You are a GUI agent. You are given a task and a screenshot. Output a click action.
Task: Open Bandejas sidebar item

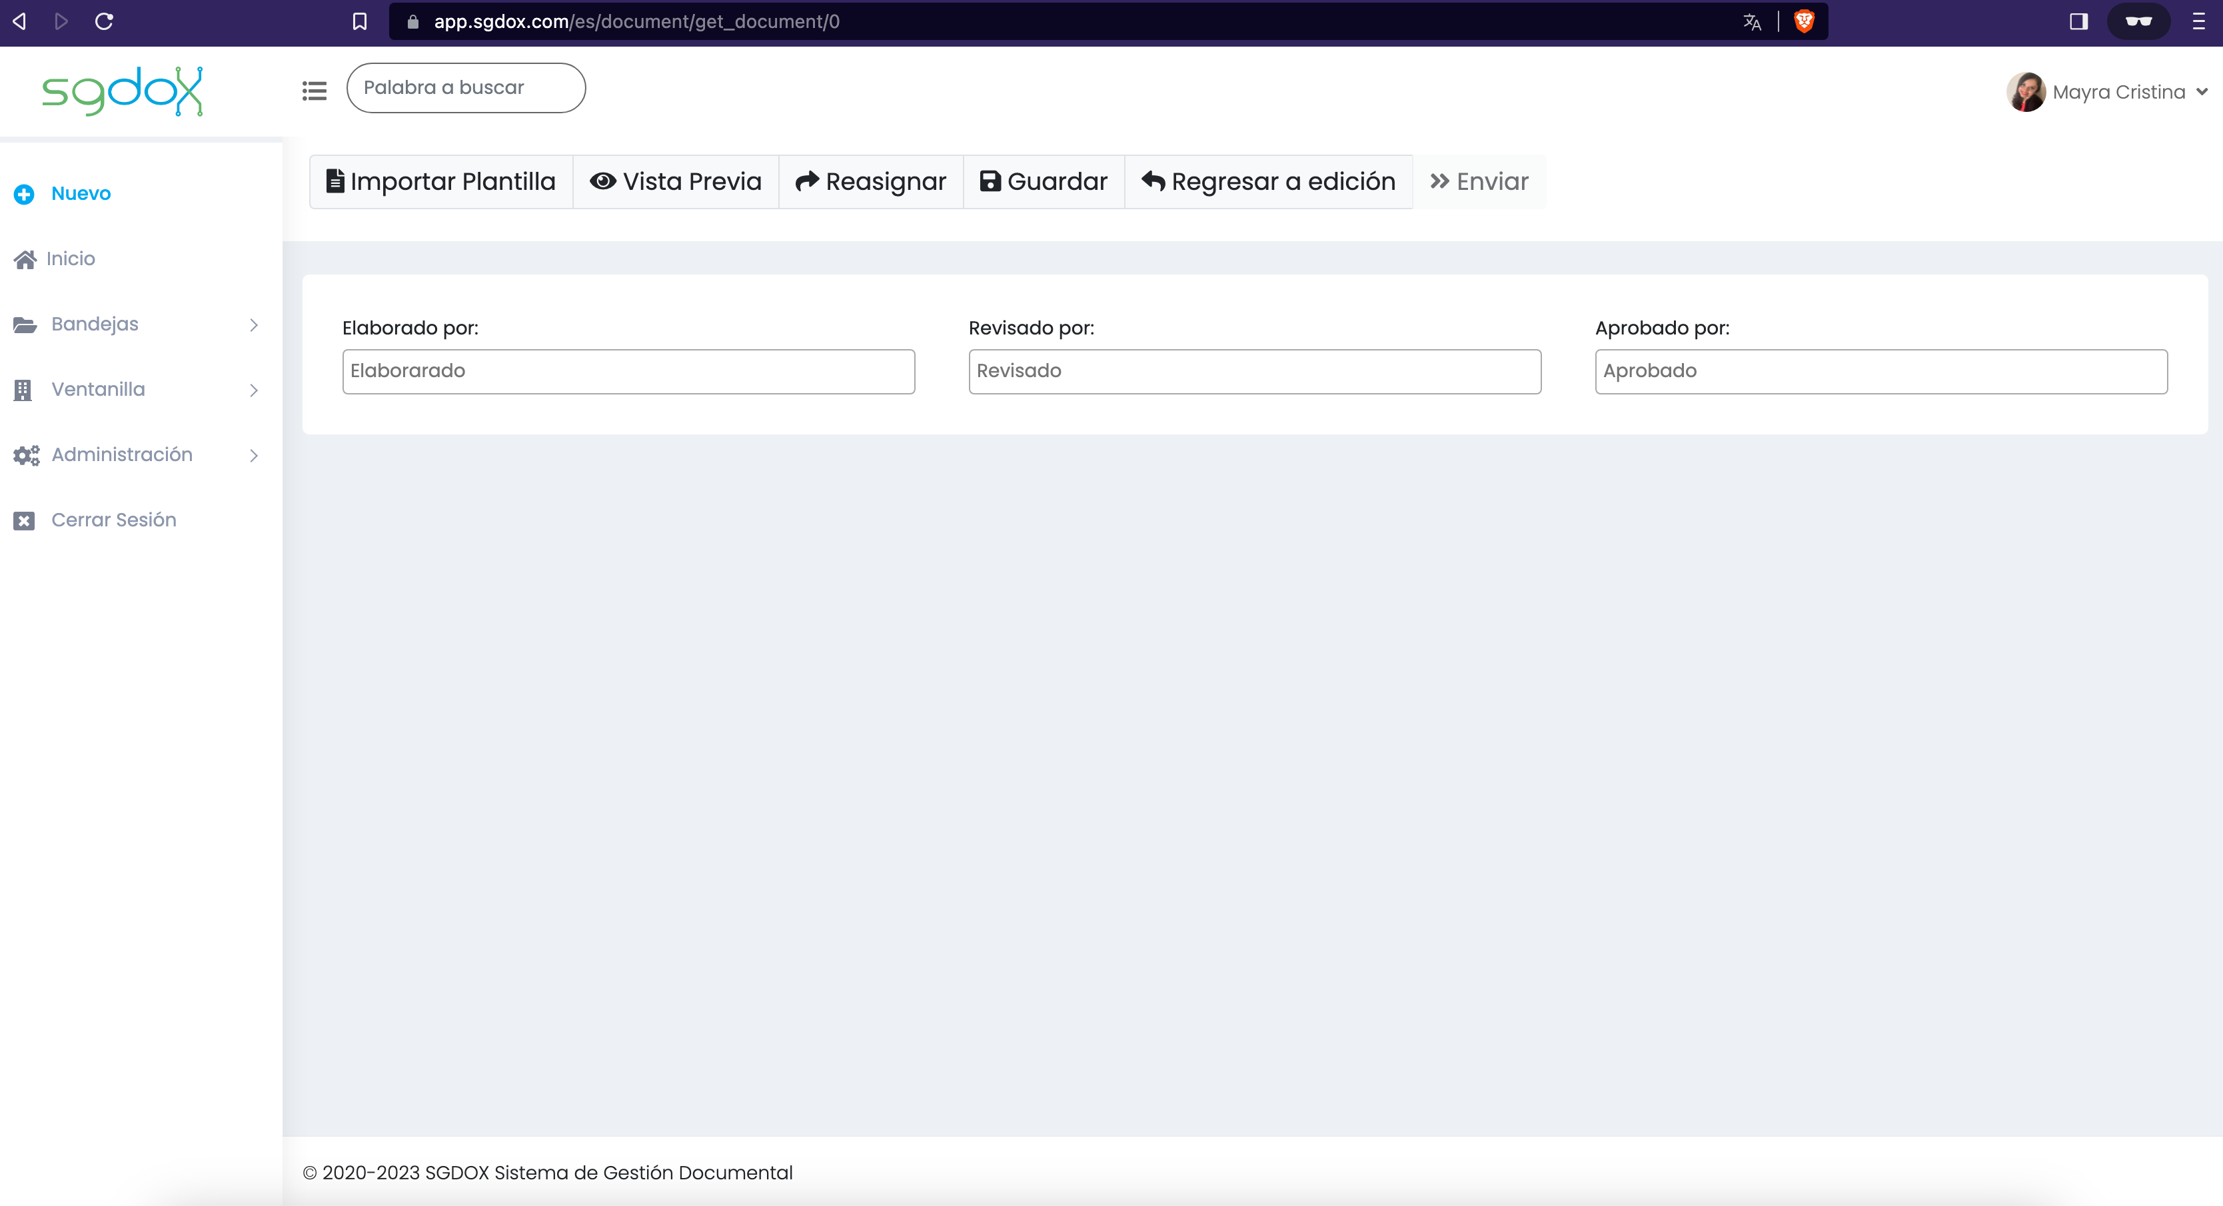(x=95, y=324)
